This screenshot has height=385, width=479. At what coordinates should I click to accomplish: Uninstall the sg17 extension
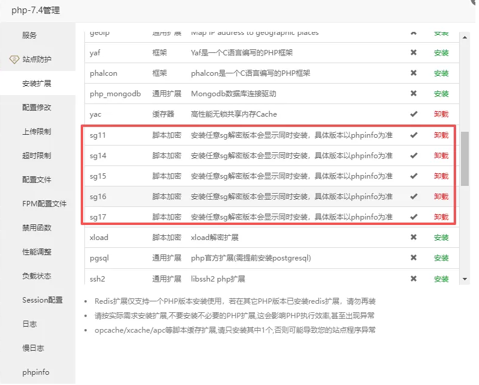click(x=441, y=217)
